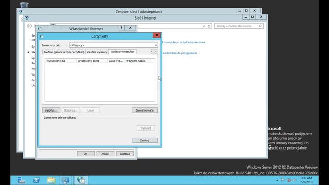
Task: Sort by Data wyg... column header
Action: [116, 61]
